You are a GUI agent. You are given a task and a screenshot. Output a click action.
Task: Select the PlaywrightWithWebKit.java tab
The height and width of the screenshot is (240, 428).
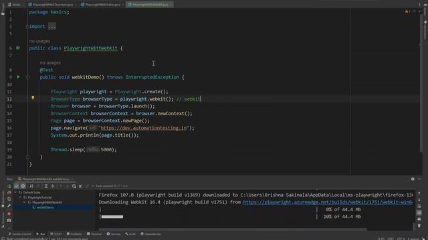point(149,5)
